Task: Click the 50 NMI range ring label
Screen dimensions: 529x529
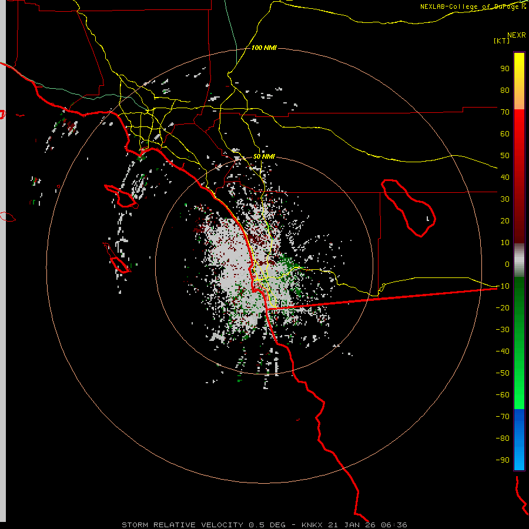Action: click(264, 156)
